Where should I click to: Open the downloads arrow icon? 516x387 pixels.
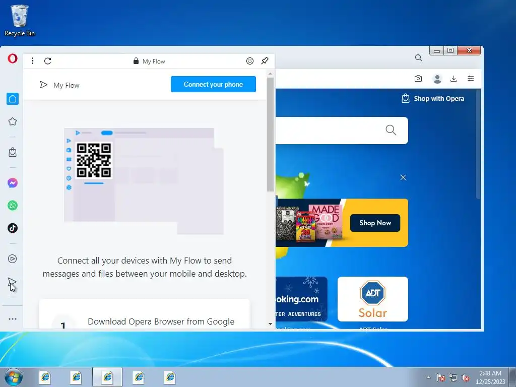pos(454,79)
